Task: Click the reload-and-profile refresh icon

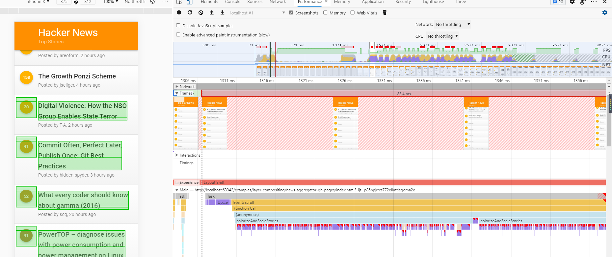Action: pos(190,12)
